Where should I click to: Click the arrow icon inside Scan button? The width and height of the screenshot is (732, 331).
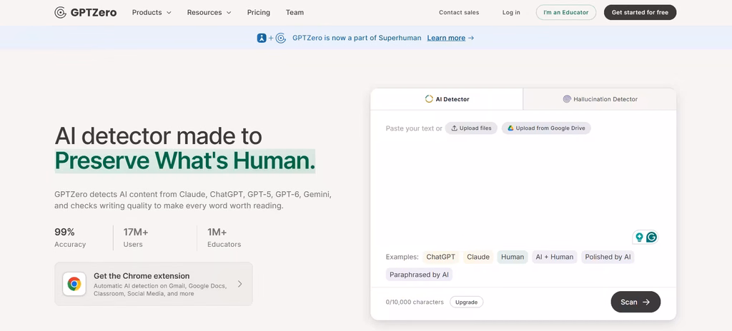point(646,302)
